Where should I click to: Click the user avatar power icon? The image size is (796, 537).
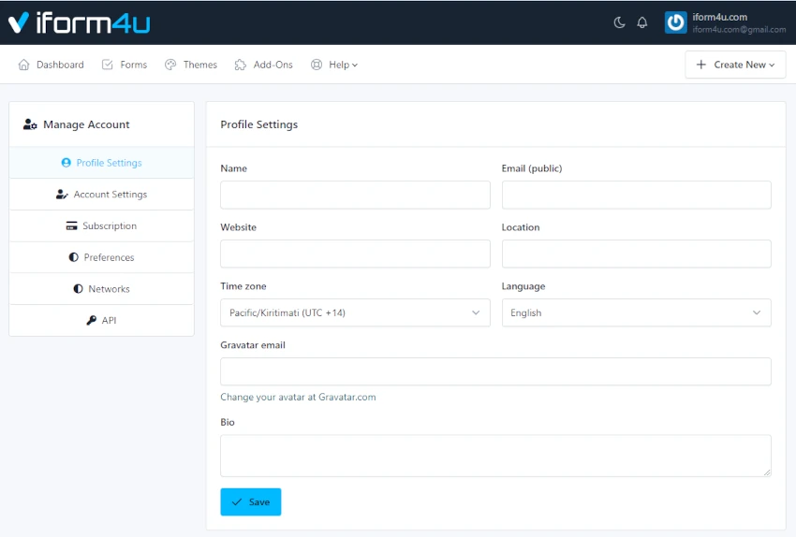click(x=676, y=22)
